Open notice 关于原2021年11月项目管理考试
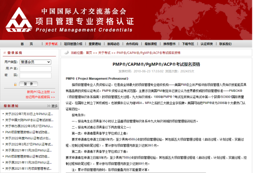The width and height of the screenshot is (253, 173). [x=28, y=169]
